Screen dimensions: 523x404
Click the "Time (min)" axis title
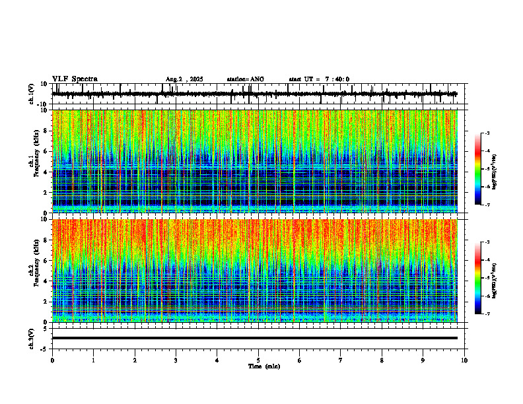(x=264, y=366)
